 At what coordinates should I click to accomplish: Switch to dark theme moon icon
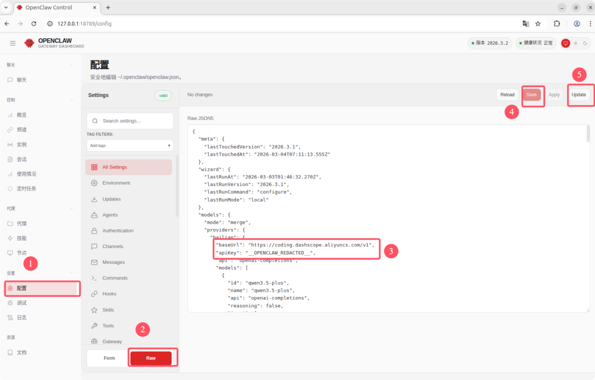(x=585, y=43)
